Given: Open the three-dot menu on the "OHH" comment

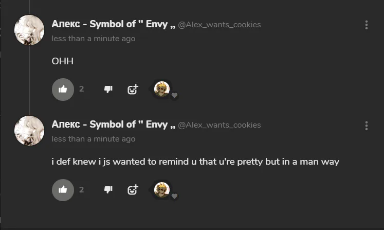Looking at the screenshot, I should pos(367,25).
